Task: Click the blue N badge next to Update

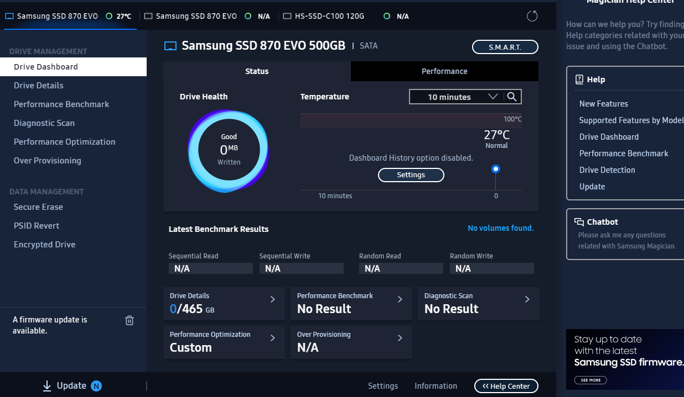Action: pos(96,386)
